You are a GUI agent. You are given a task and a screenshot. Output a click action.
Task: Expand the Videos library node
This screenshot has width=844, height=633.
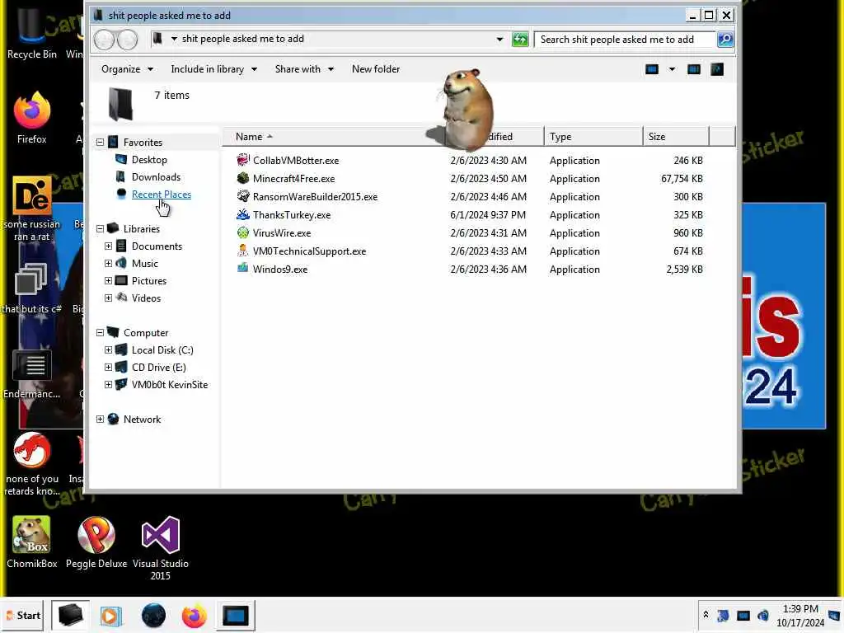[x=108, y=298]
